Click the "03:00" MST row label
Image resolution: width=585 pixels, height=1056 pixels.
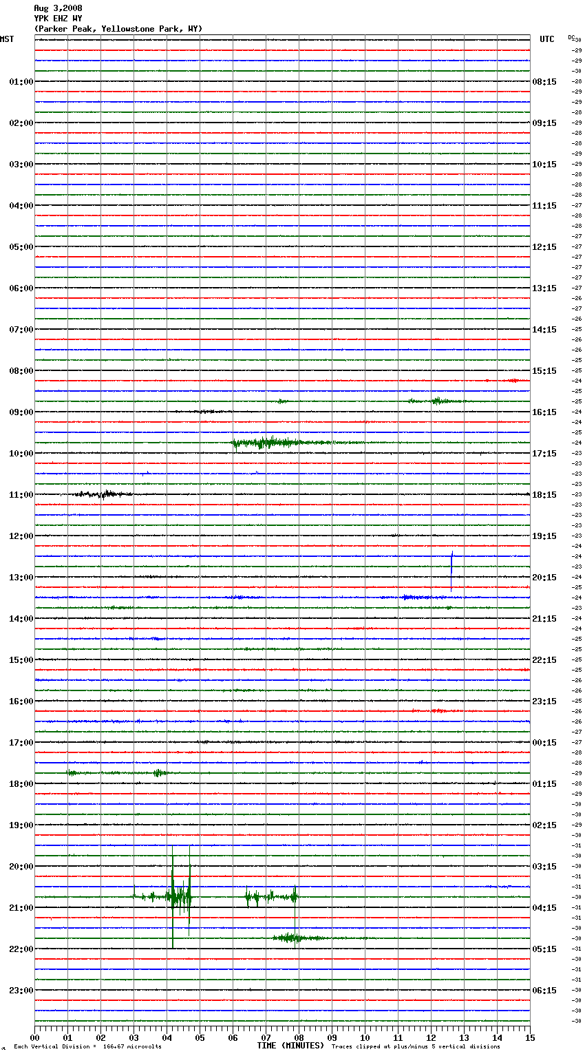(x=21, y=165)
